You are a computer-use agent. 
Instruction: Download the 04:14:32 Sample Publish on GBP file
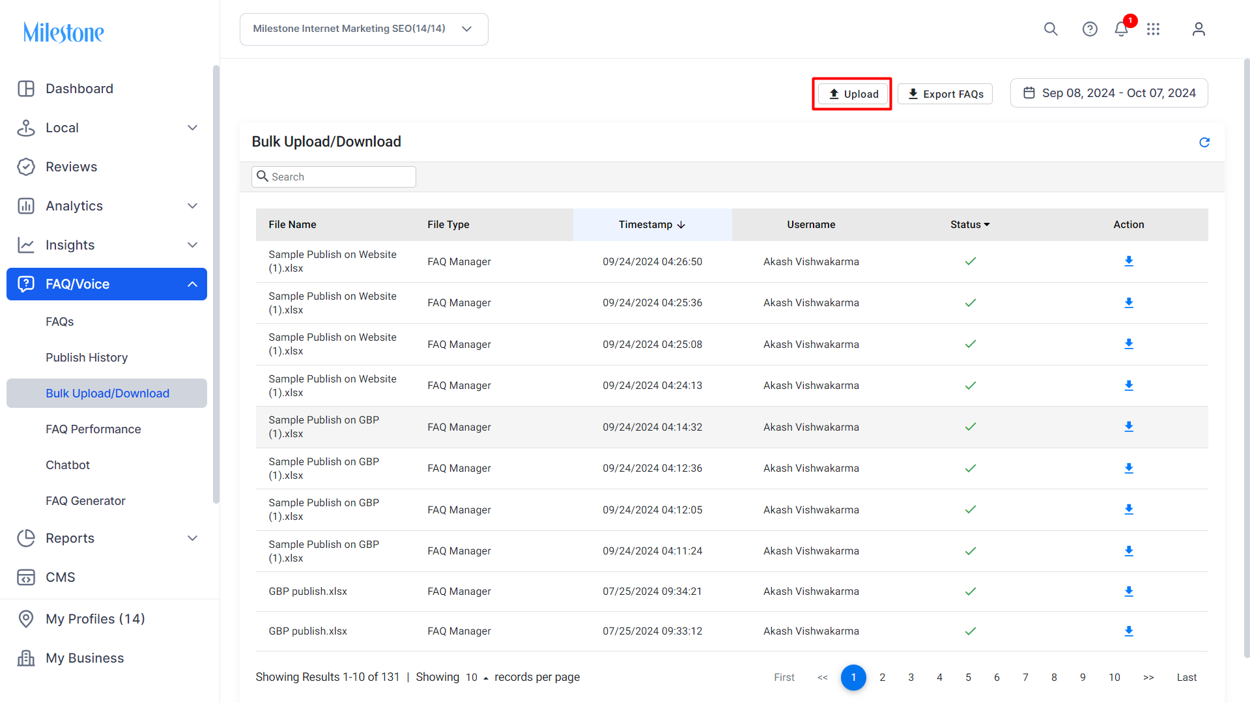[x=1129, y=427]
